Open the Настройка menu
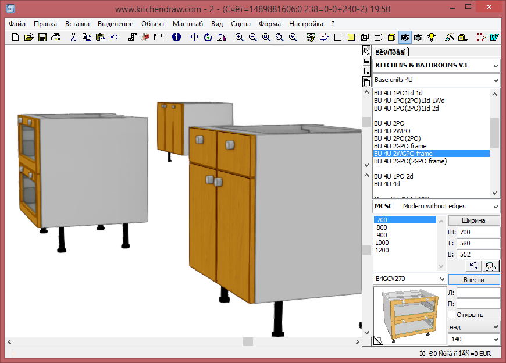Image resolution: width=506 pixels, height=363 pixels. coord(306,24)
